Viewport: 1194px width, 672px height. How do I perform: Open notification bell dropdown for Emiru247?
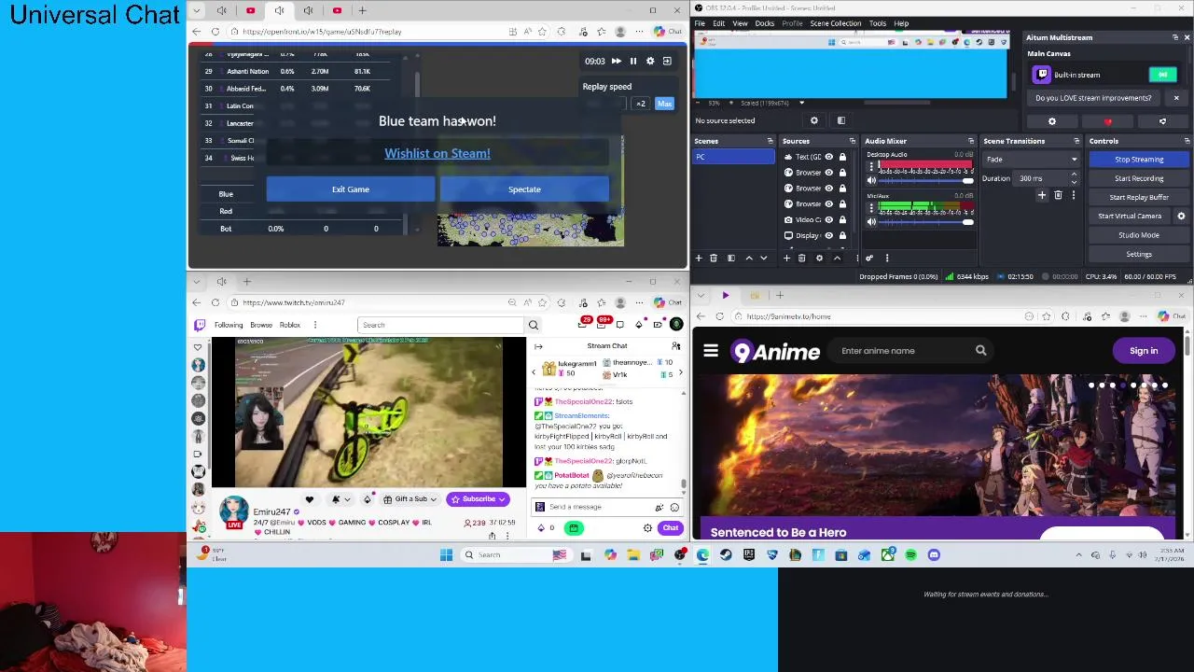click(340, 499)
